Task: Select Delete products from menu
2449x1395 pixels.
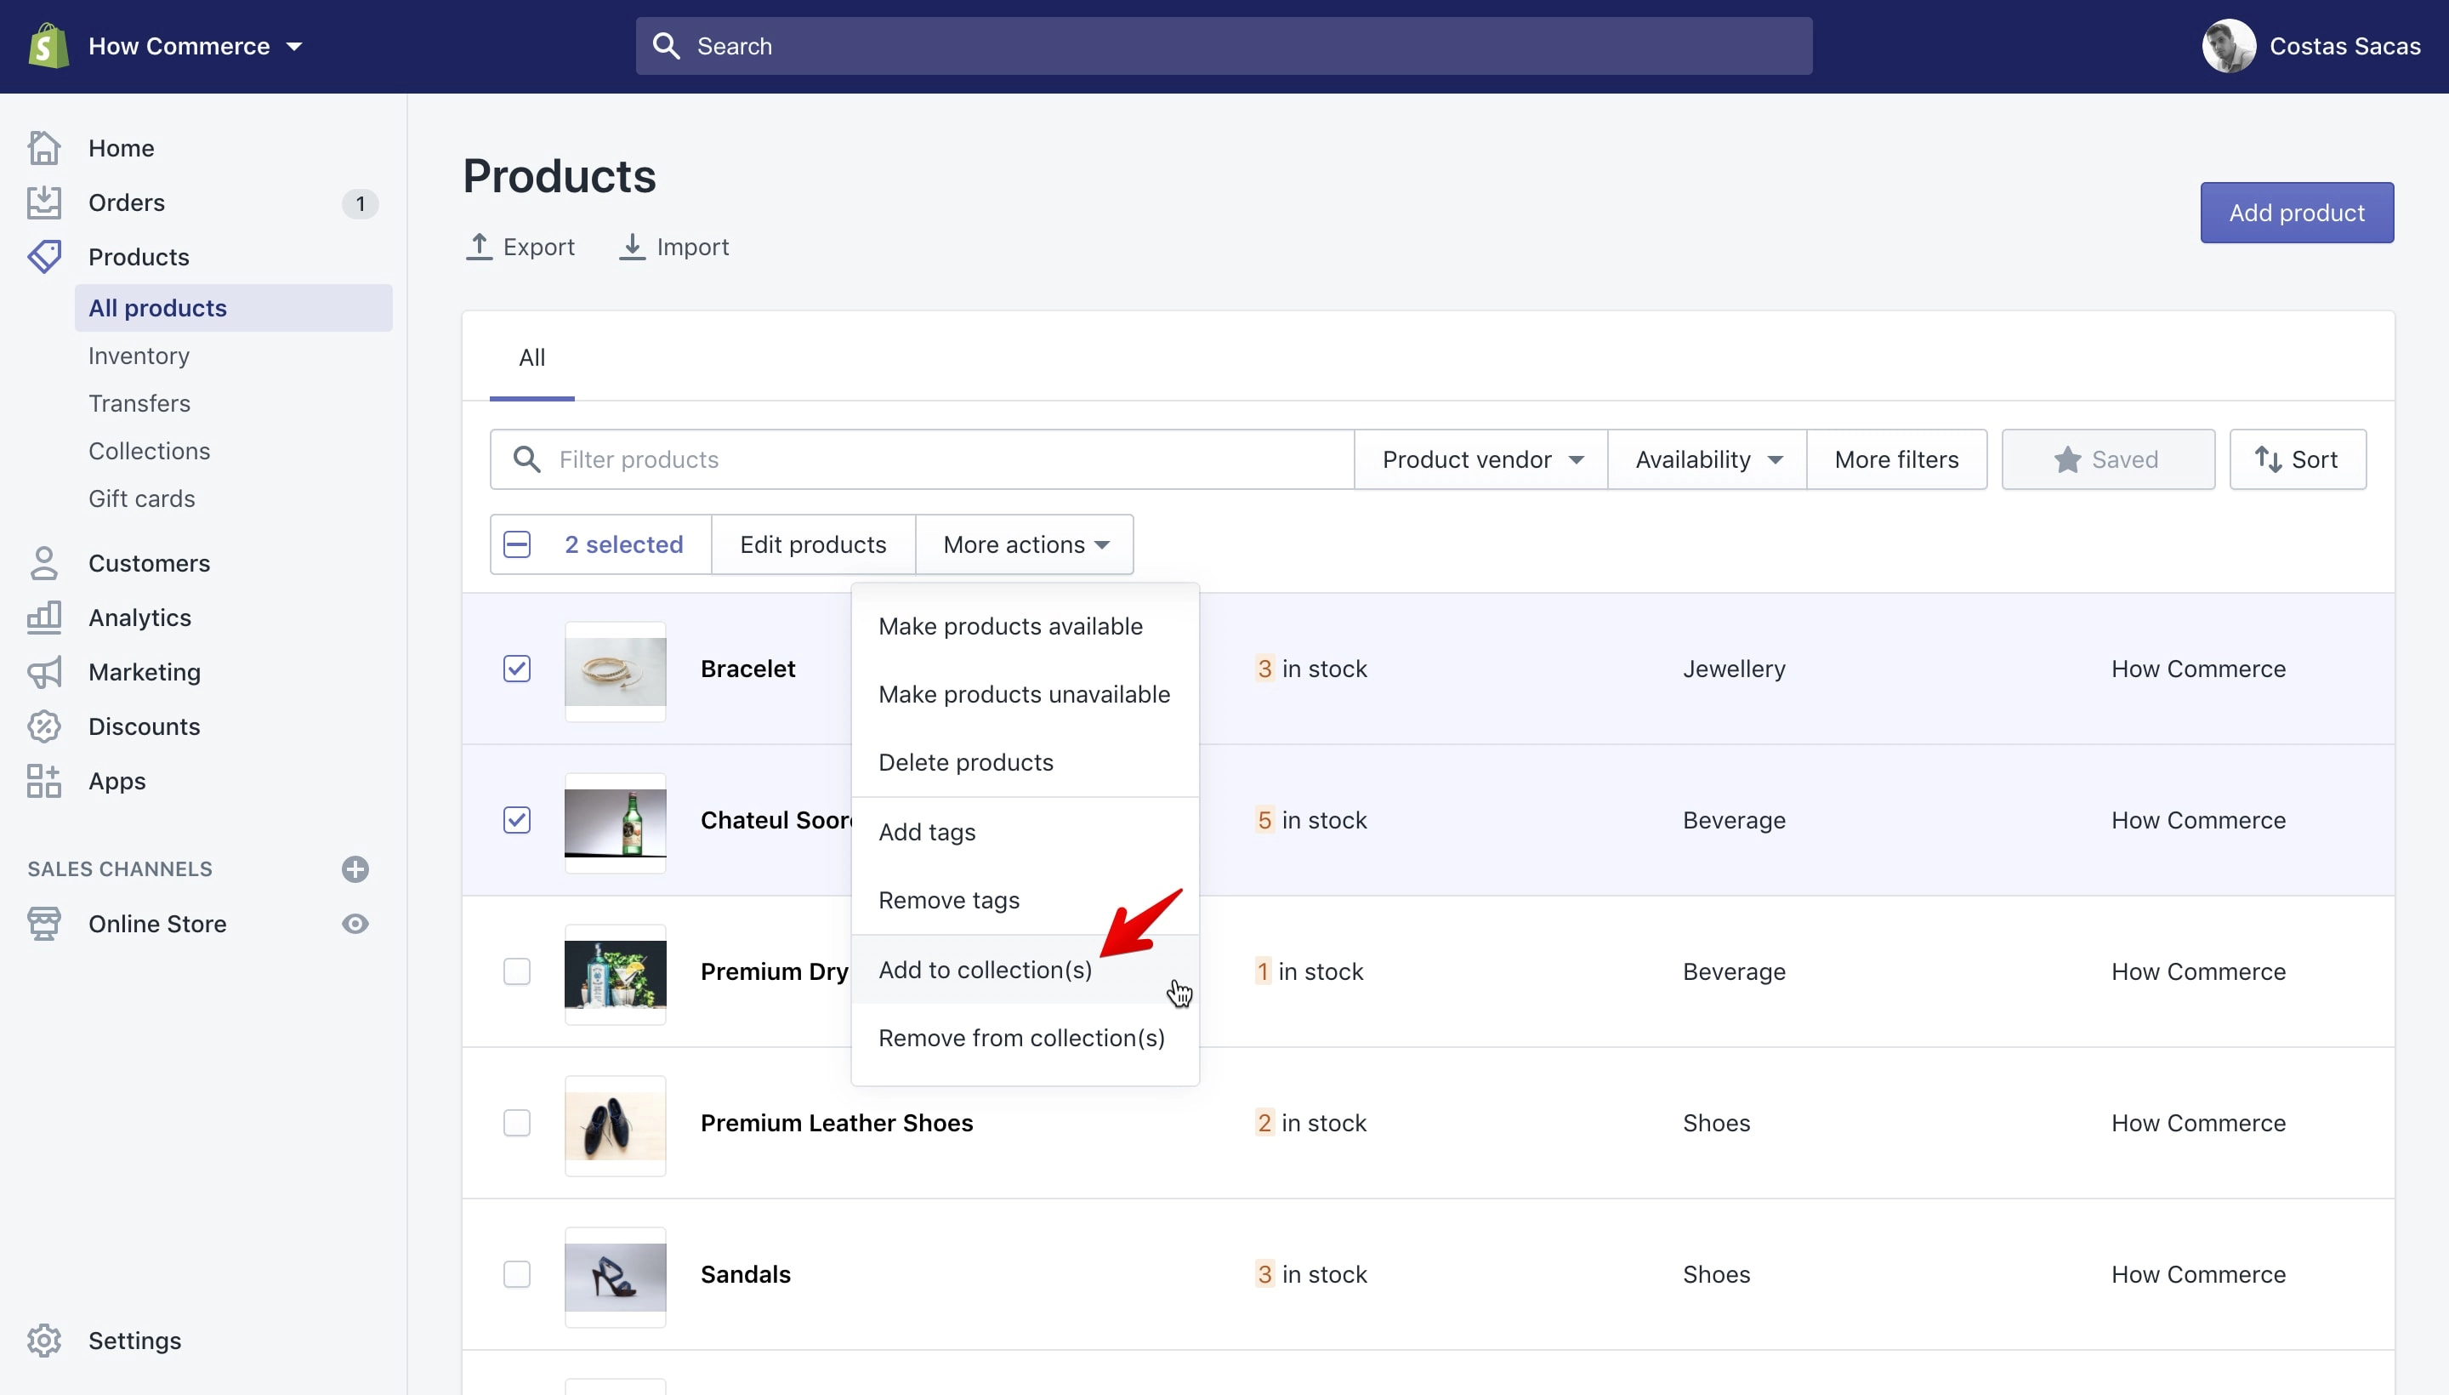Action: pyautogui.click(x=1025, y=761)
